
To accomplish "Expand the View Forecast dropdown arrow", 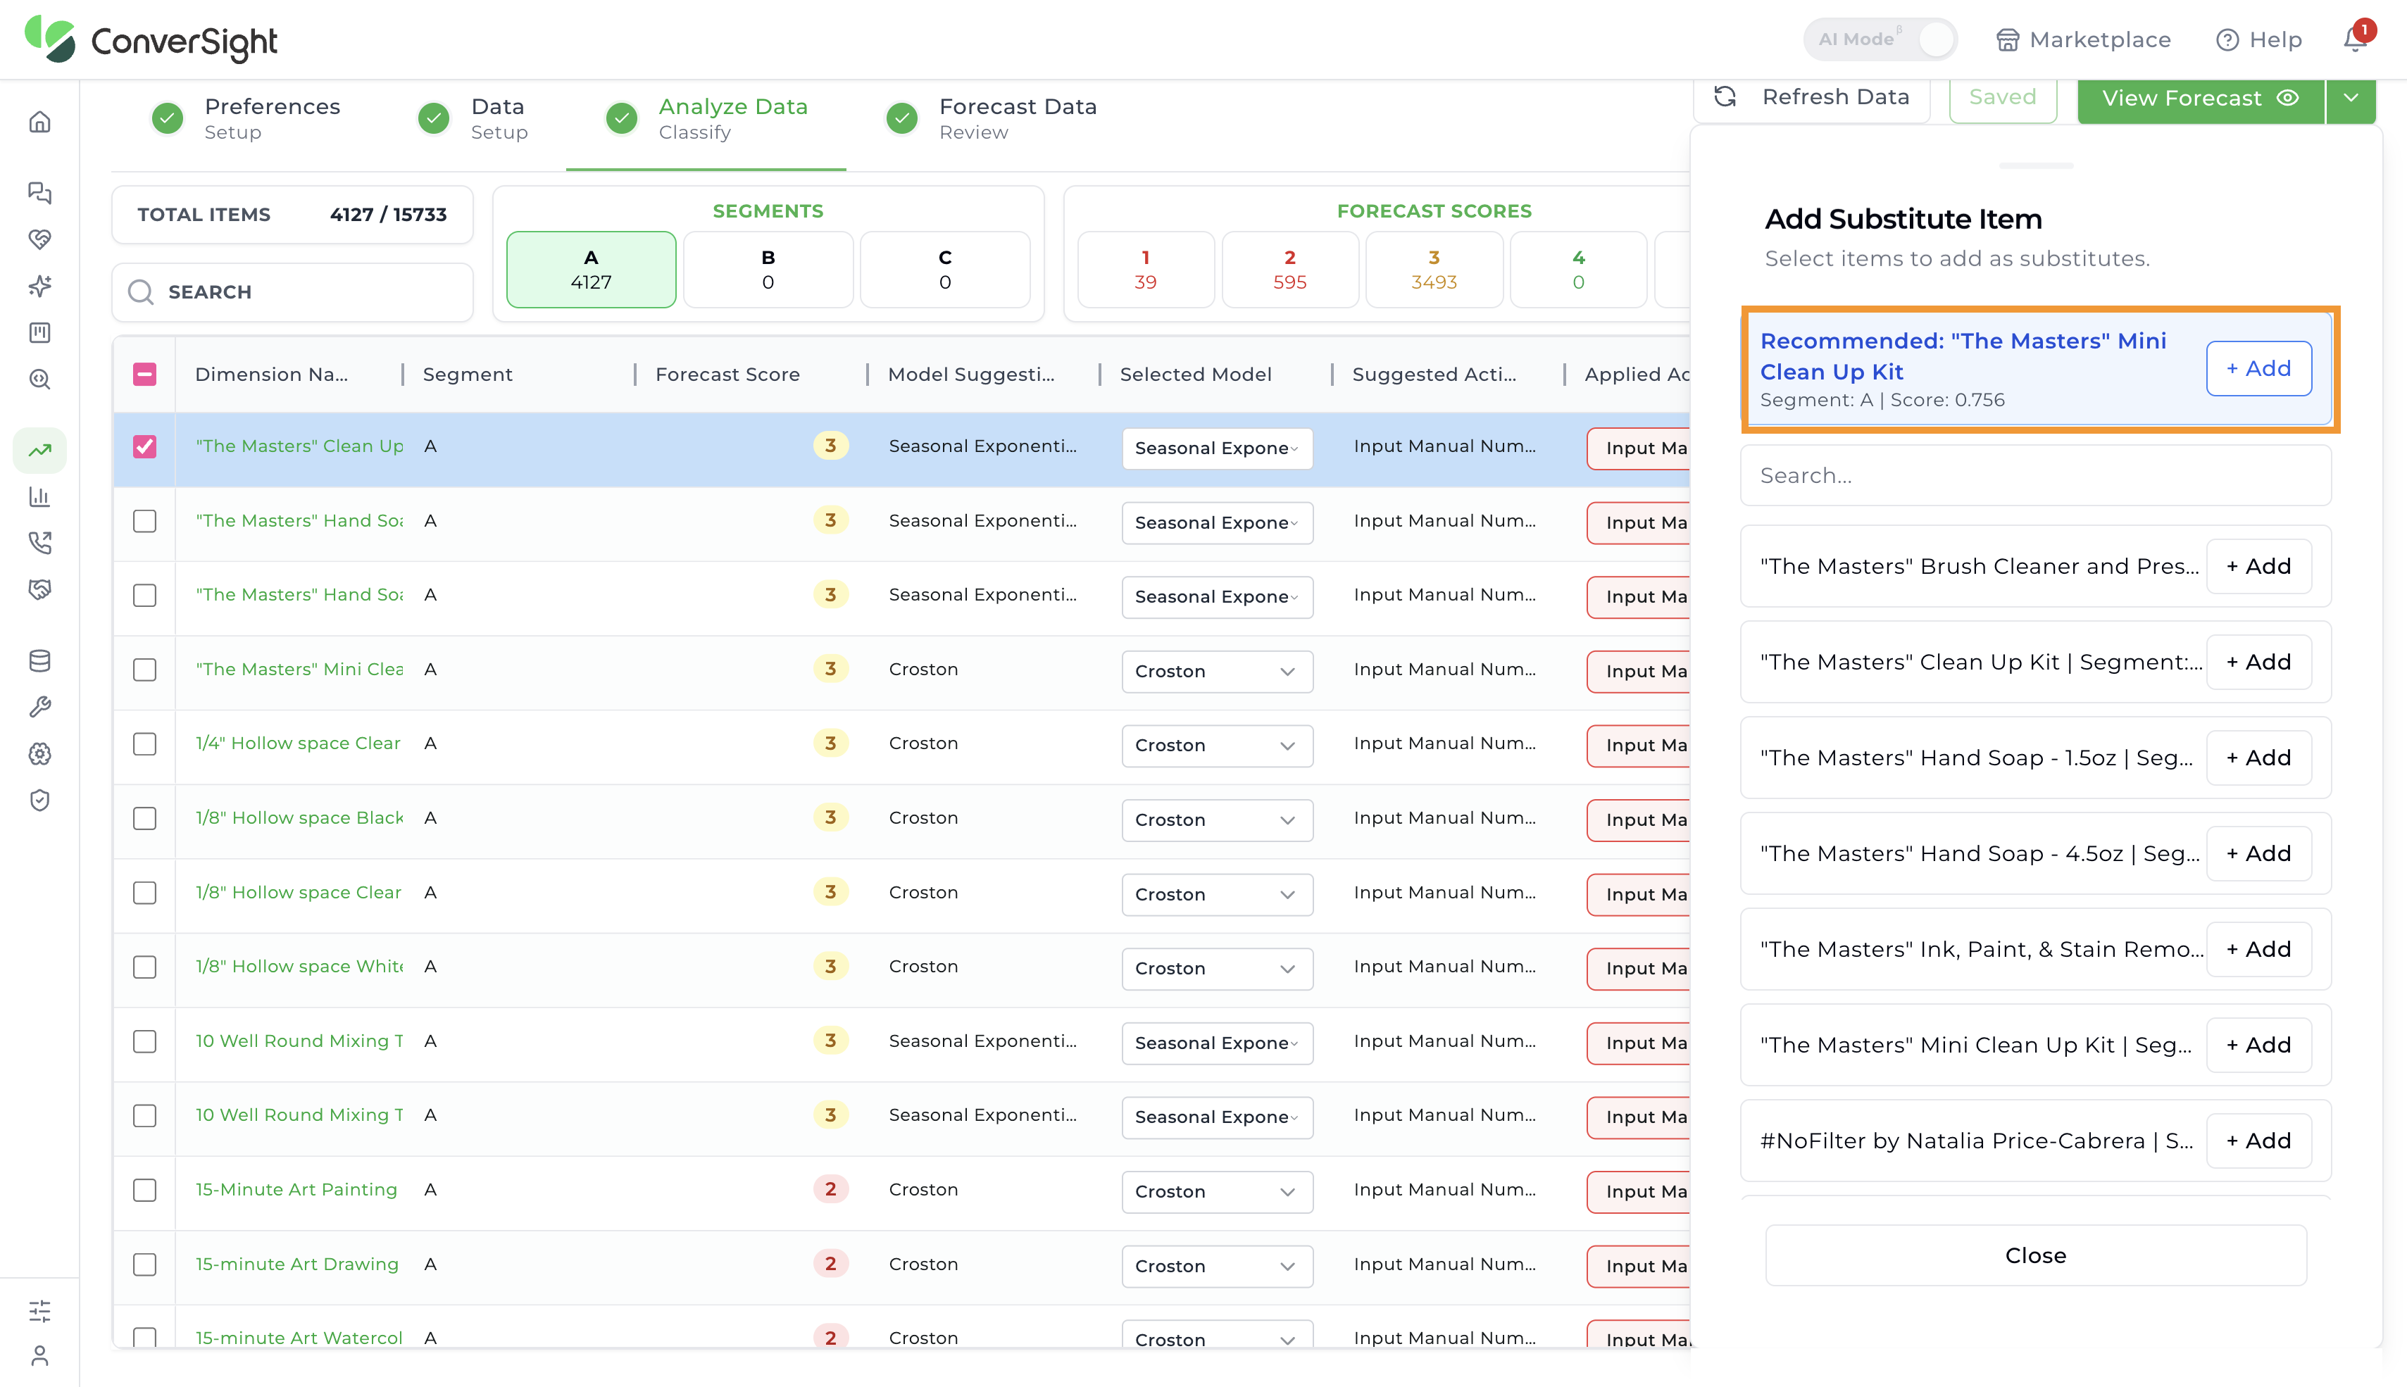I will point(2351,98).
